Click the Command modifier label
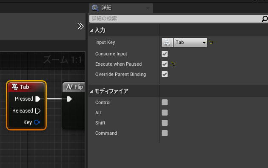The image size is (268, 168). 106,133
